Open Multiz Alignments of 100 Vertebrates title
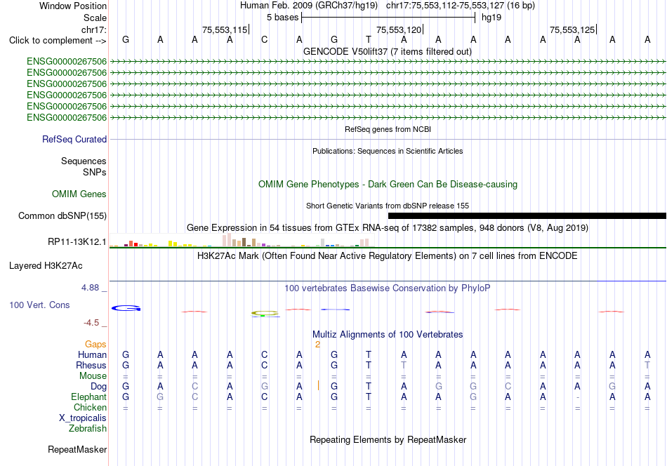 [388, 334]
